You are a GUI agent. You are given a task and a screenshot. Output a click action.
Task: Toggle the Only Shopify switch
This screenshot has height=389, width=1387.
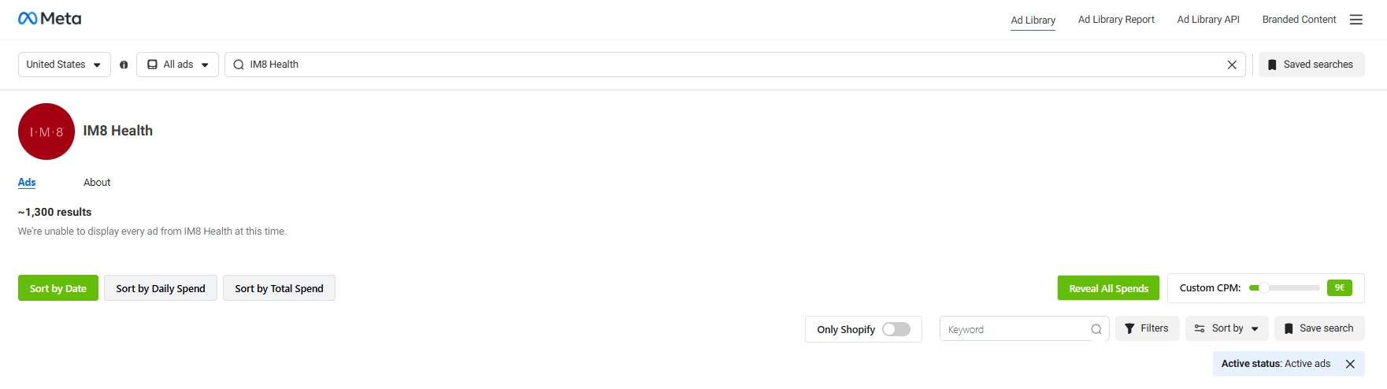[x=896, y=329]
